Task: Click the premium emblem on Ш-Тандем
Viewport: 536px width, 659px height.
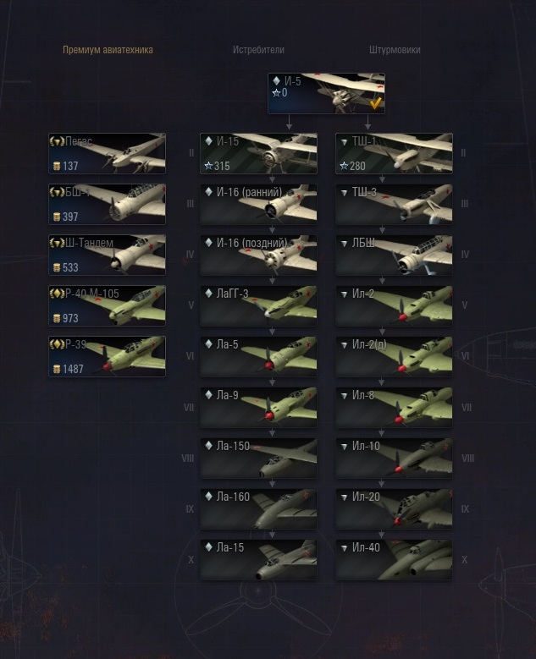Action: [57, 243]
